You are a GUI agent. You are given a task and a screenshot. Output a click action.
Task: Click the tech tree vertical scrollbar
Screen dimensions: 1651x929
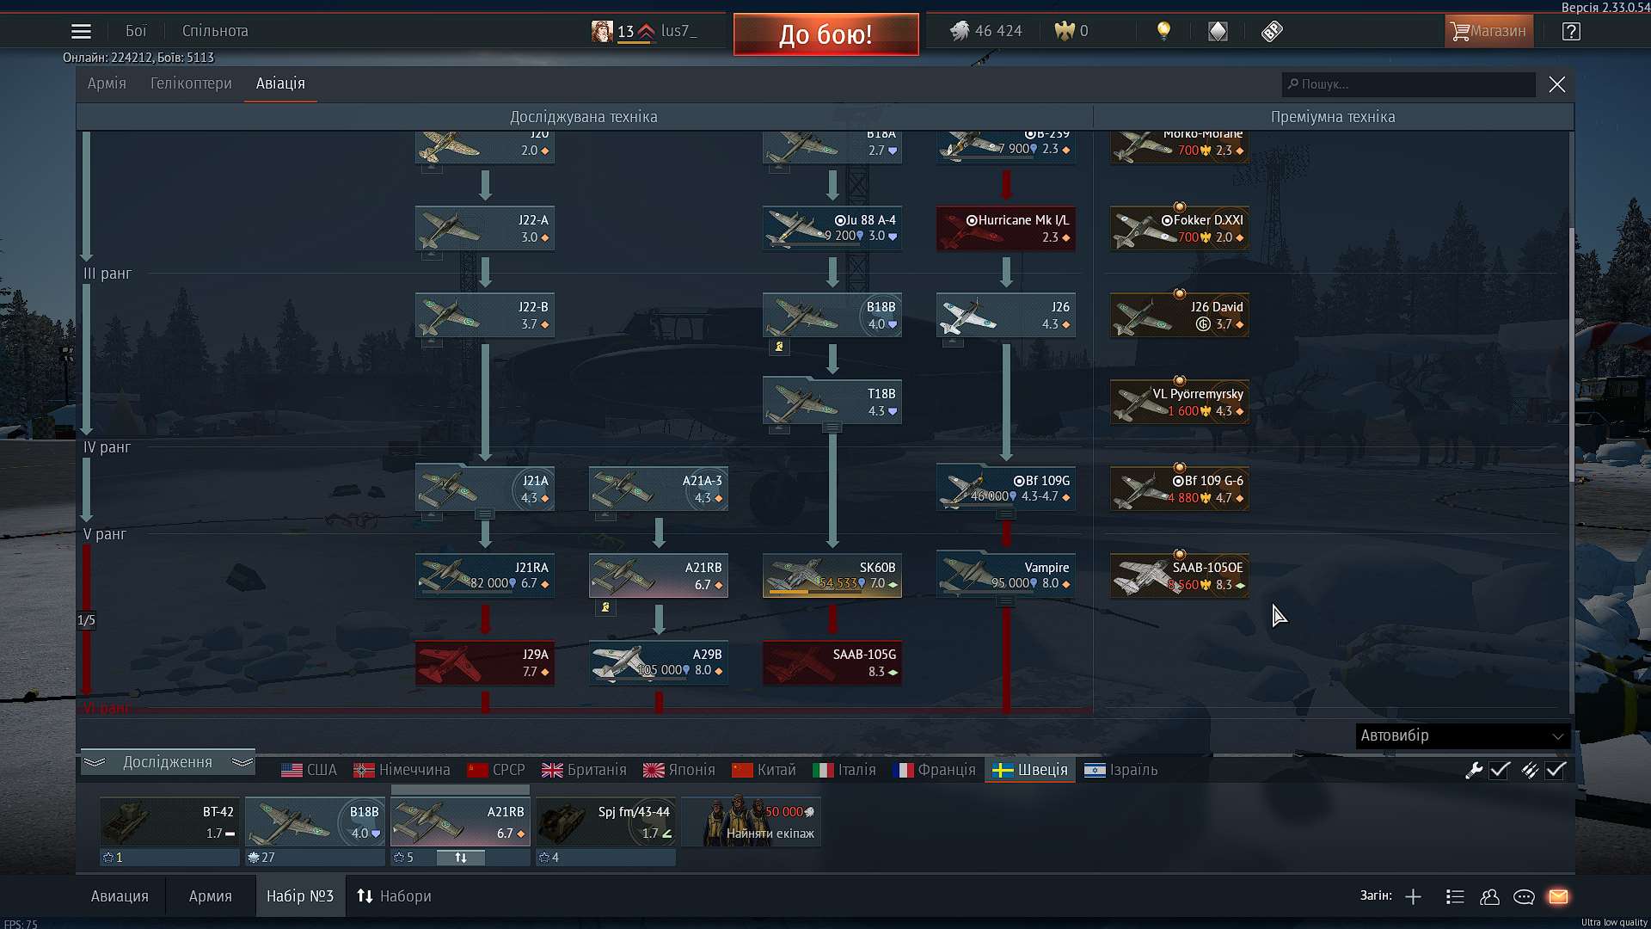click(x=1572, y=354)
